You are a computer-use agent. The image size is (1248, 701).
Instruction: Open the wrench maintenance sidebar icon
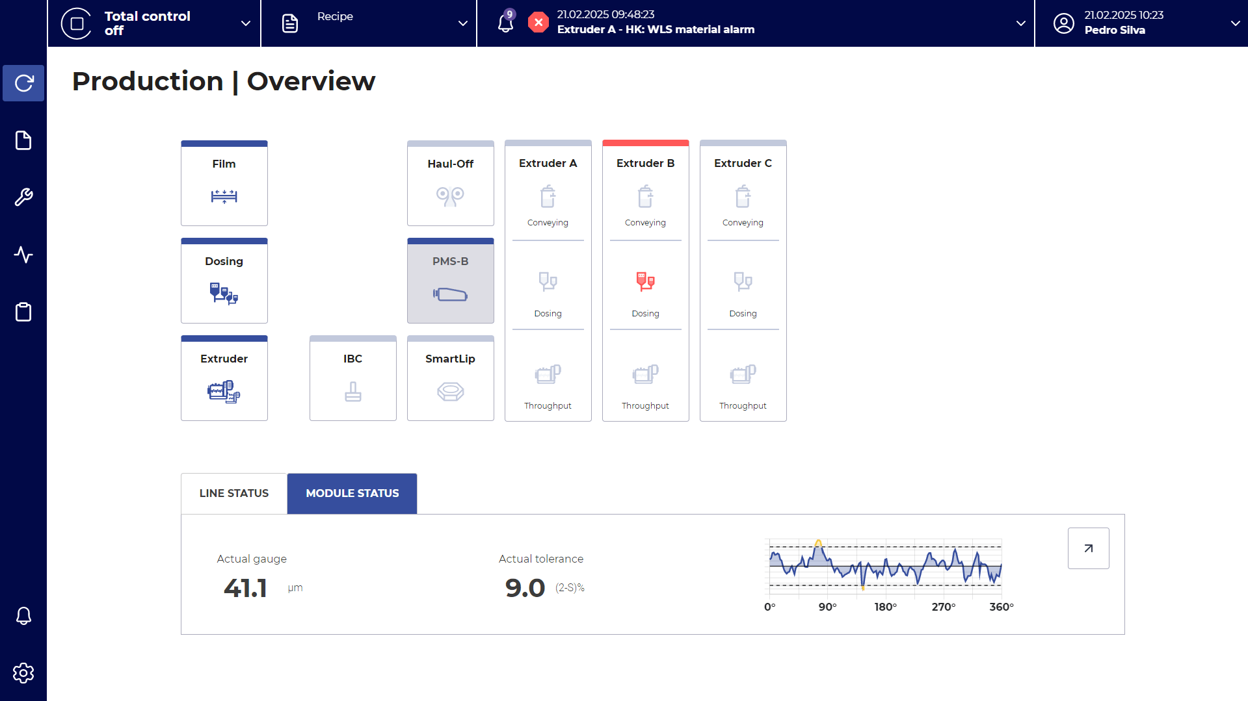[23, 198]
